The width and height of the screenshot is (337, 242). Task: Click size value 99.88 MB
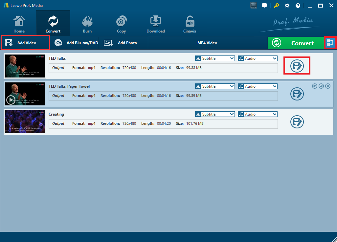(x=194, y=68)
